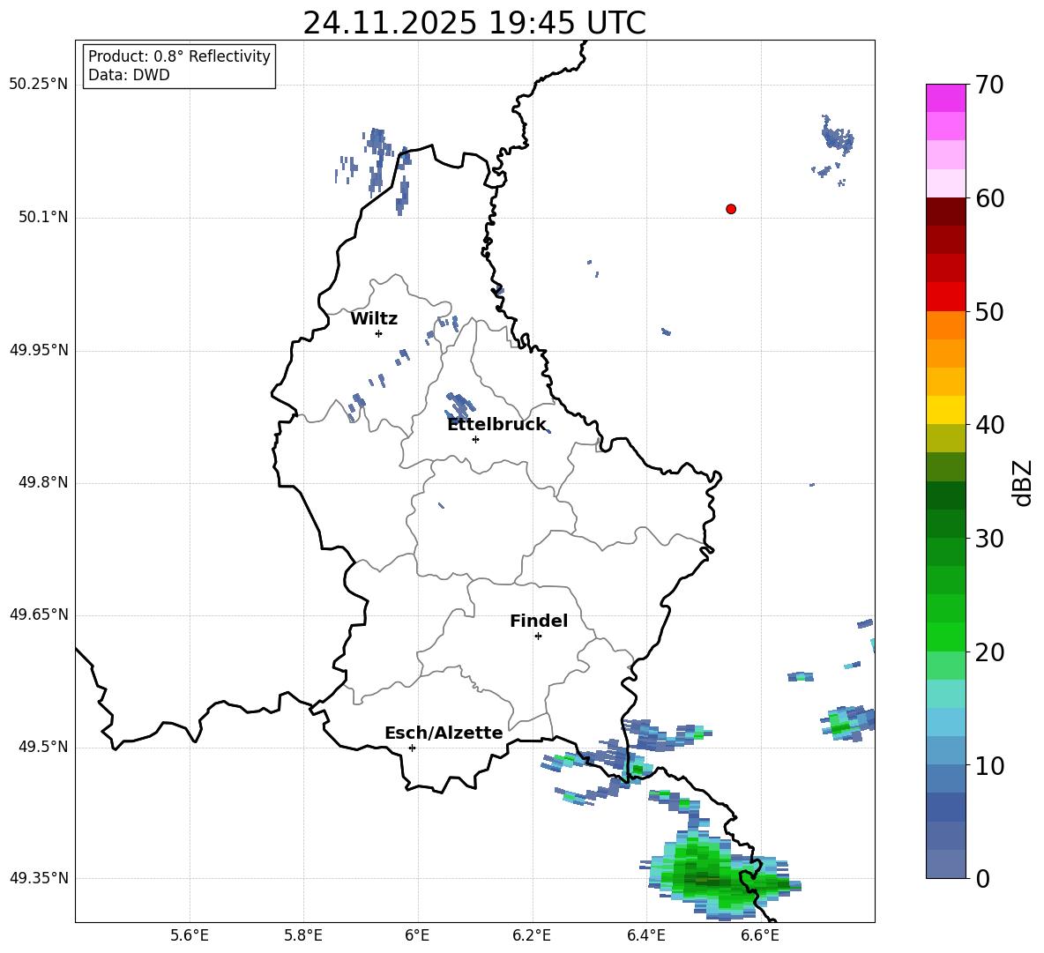This screenshot has height=953, width=1044.
Task: Click the 6°E longitude label
Action: [x=417, y=935]
